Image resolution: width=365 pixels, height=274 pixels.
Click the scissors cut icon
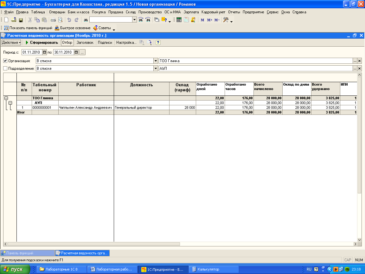pyautogui.click(x=30, y=20)
